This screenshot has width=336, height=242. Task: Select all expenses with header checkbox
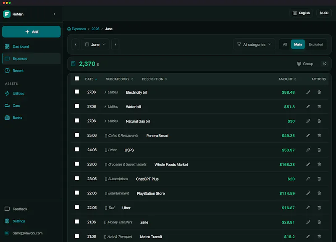click(77, 79)
